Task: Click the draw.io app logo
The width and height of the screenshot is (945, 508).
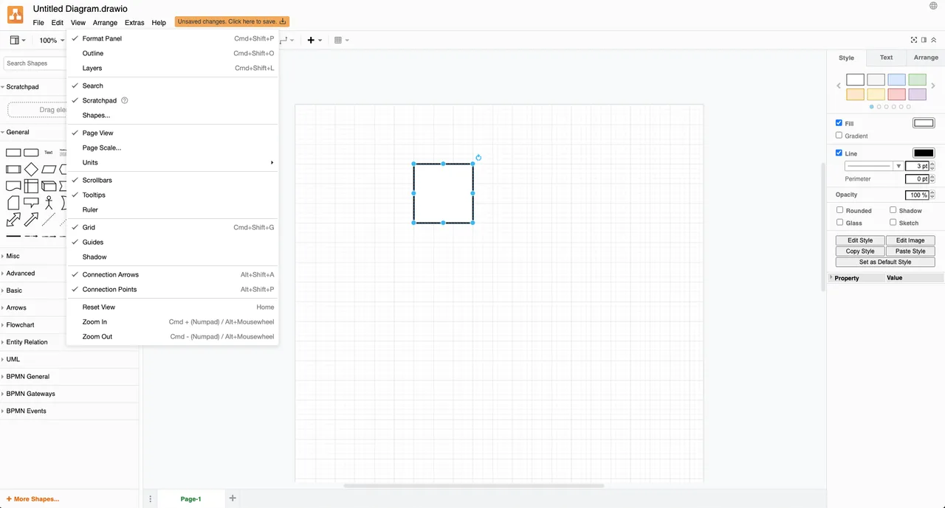Action: coord(16,15)
